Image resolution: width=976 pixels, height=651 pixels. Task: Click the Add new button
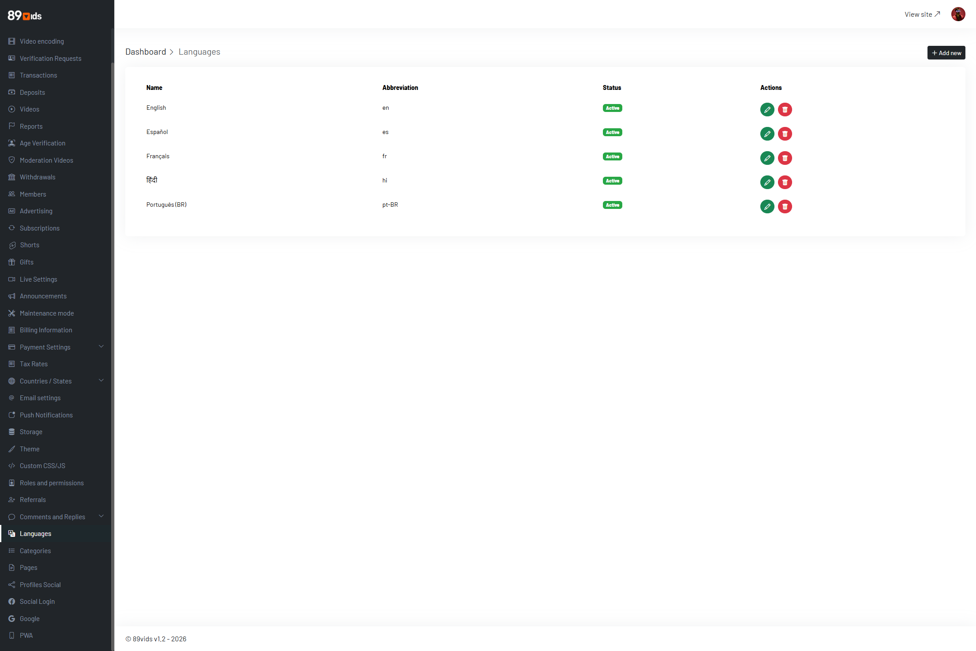point(946,53)
